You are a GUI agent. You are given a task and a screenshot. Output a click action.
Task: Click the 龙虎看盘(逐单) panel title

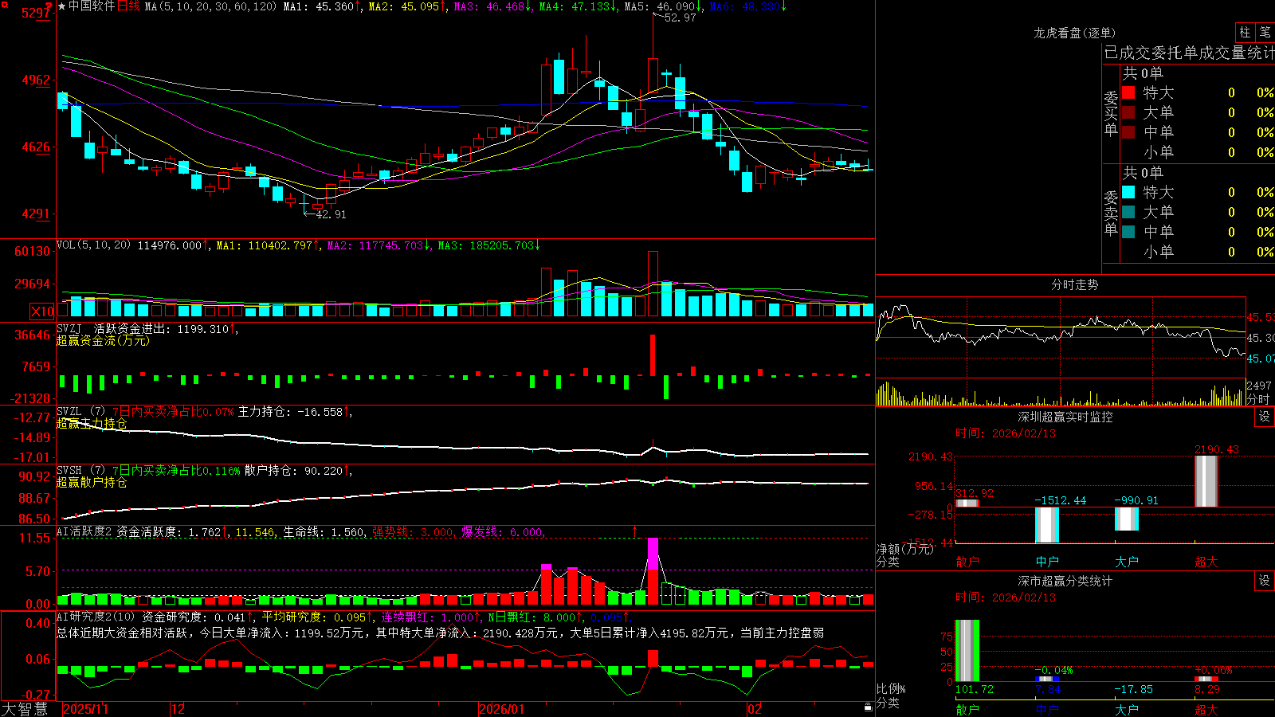pyautogui.click(x=1074, y=33)
